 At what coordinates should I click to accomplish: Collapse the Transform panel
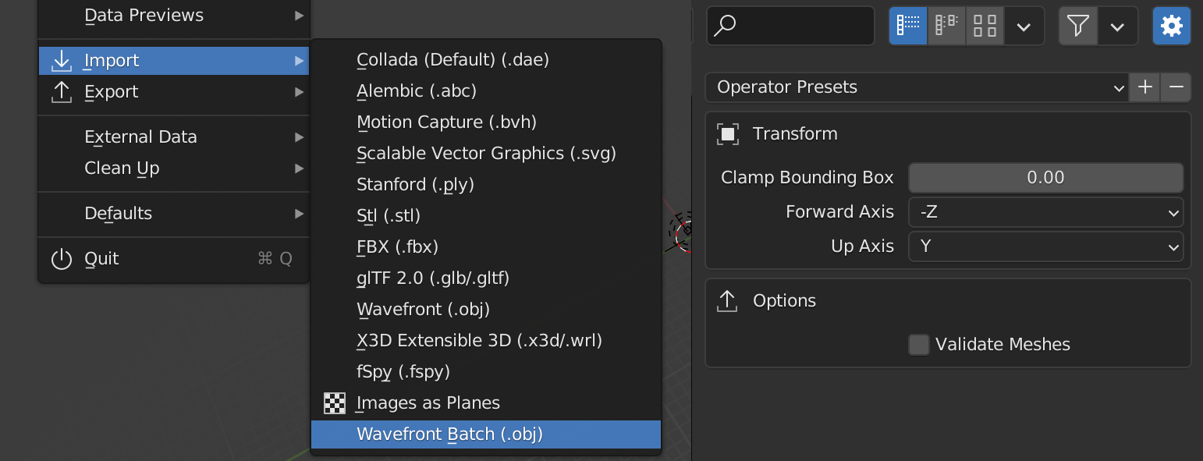click(795, 133)
